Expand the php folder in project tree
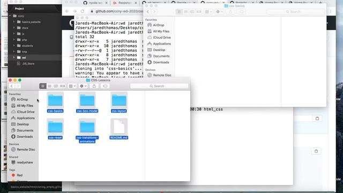The width and height of the screenshot is (343, 193). point(14,40)
